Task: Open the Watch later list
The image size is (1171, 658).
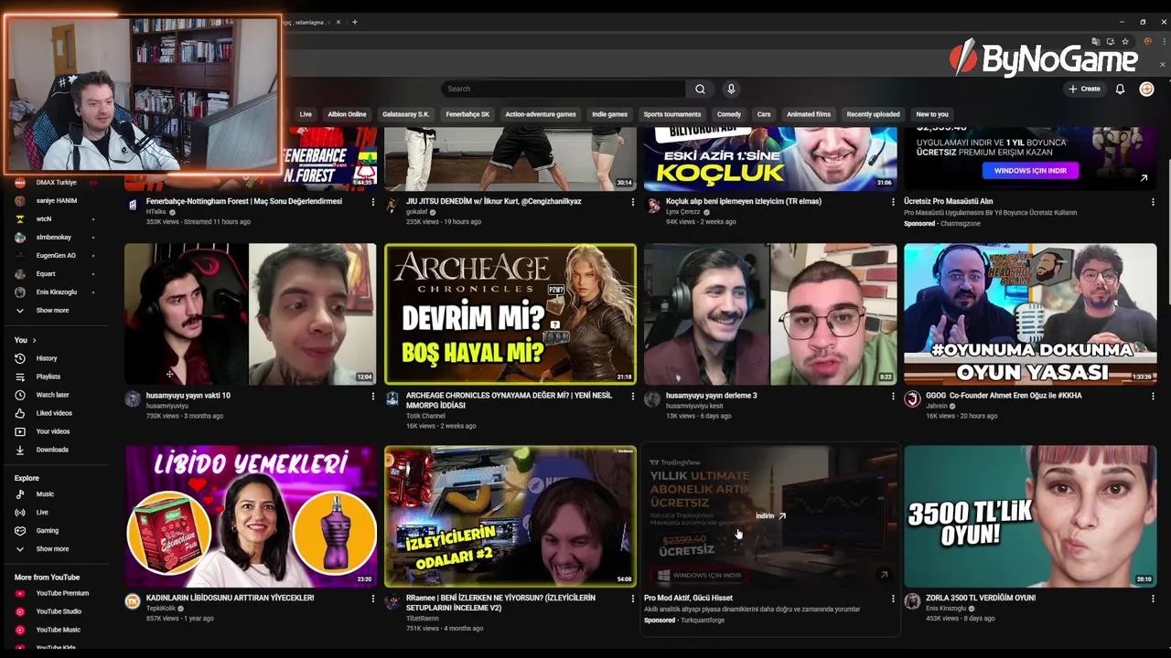Action: click(52, 395)
